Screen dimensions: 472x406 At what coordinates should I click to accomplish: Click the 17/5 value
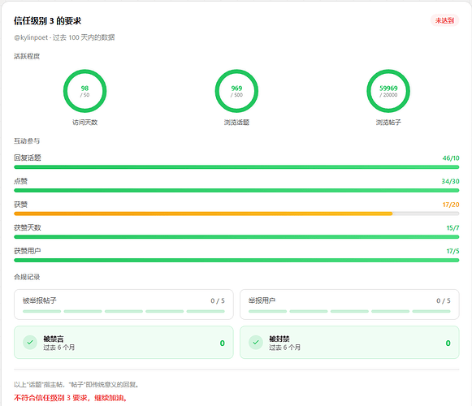coord(453,251)
